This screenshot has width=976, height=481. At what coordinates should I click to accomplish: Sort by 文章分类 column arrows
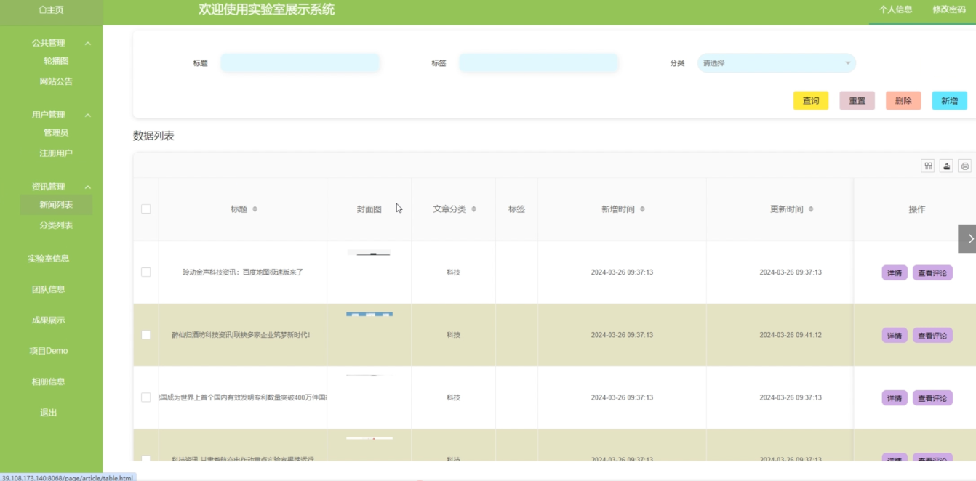point(473,209)
